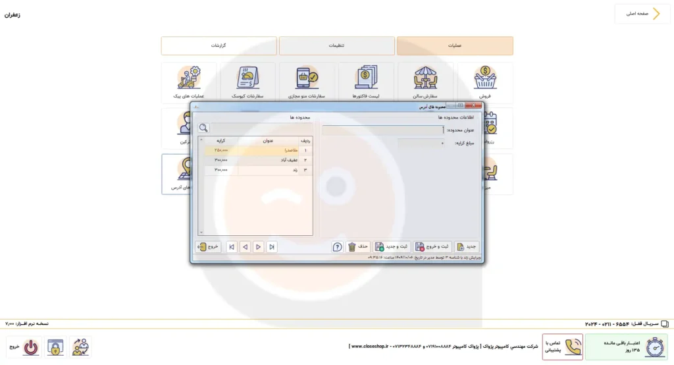The height and width of the screenshot is (365, 674).
Task: Click the magnifier search icon in dialog
Action: coord(204,128)
